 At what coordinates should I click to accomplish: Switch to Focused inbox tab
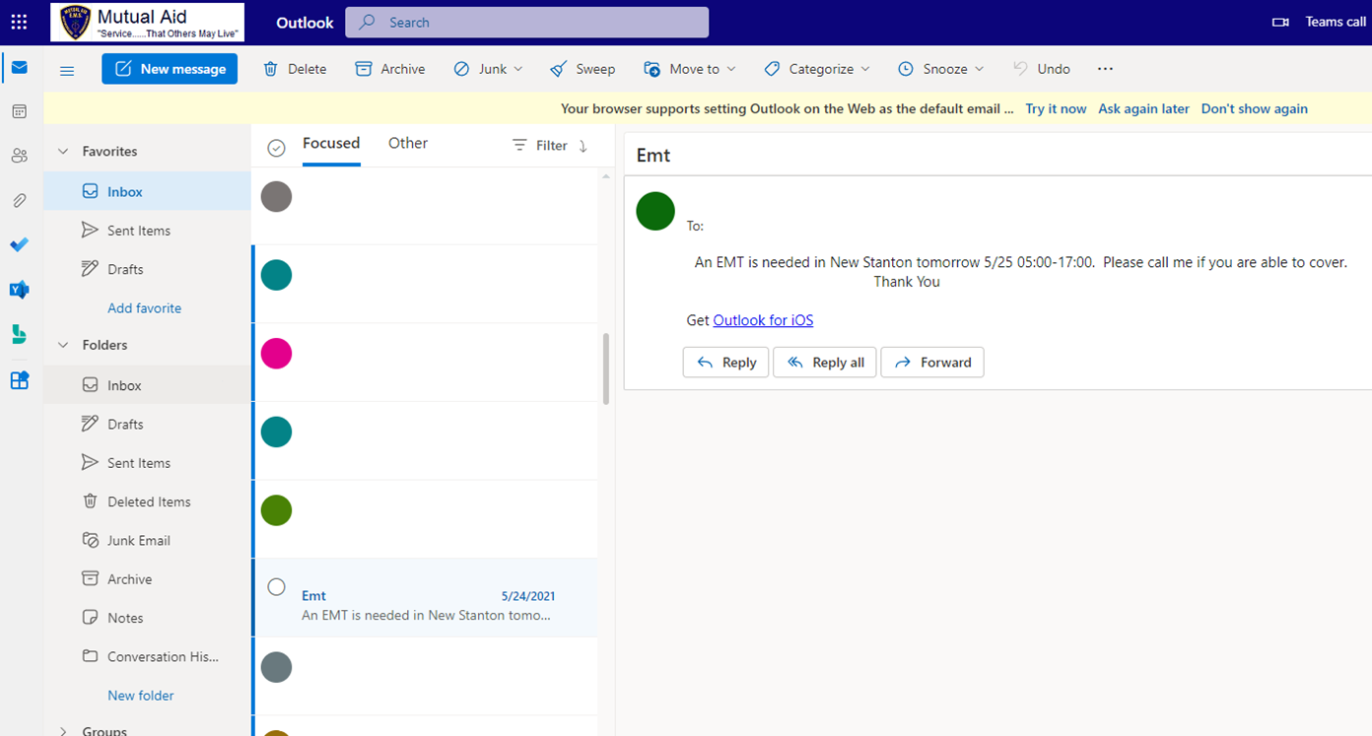pos(331,143)
